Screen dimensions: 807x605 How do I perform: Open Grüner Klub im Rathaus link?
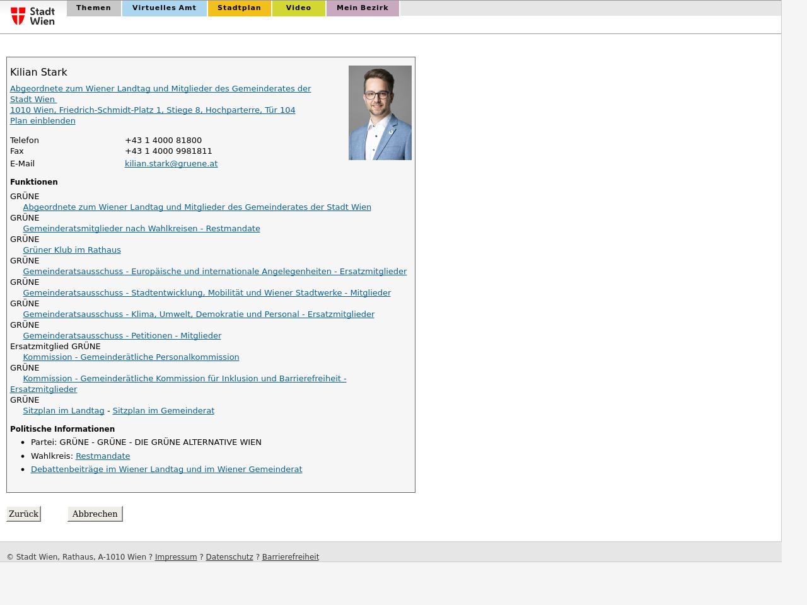point(72,250)
